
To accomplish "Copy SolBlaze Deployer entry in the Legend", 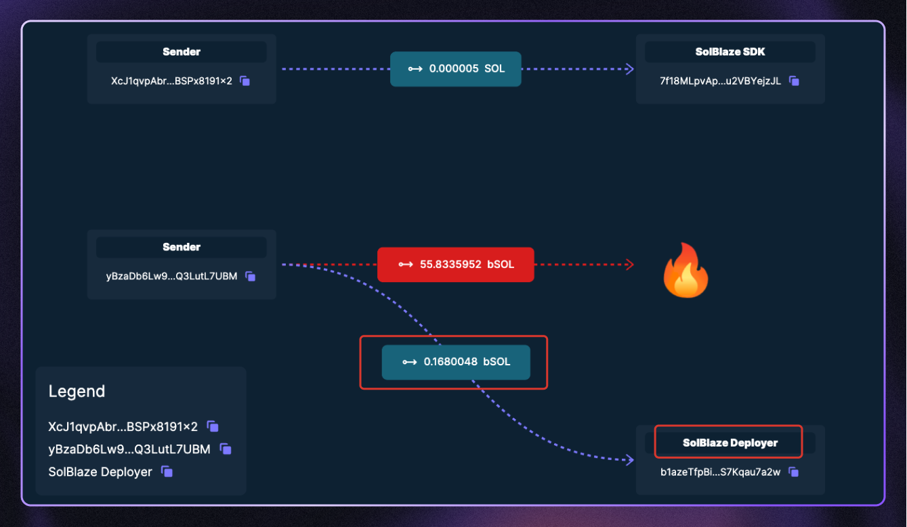I will coord(167,472).
